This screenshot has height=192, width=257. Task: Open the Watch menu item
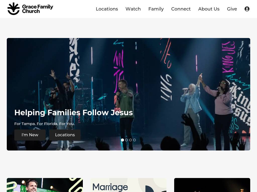(x=133, y=9)
